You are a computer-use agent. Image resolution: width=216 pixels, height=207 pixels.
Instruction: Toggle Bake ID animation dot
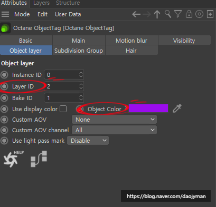[x=4, y=98]
